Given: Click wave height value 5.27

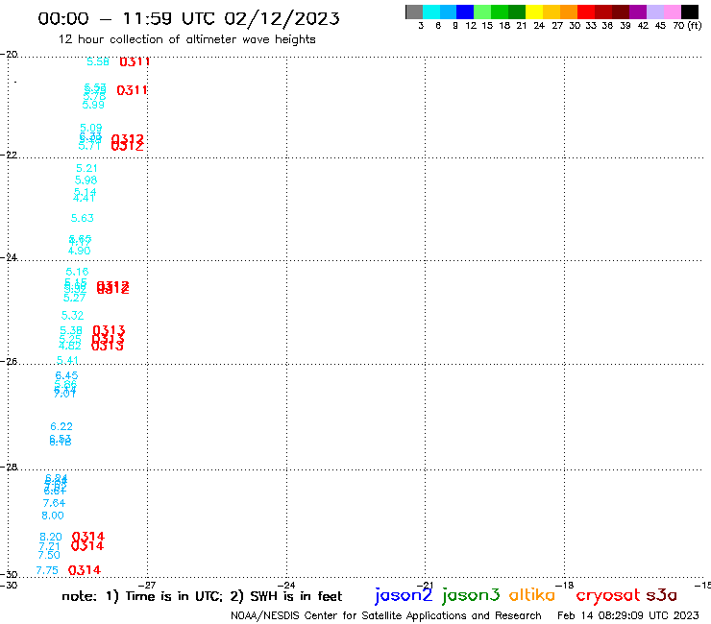Looking at the screenshot, I should click(74, 298).
